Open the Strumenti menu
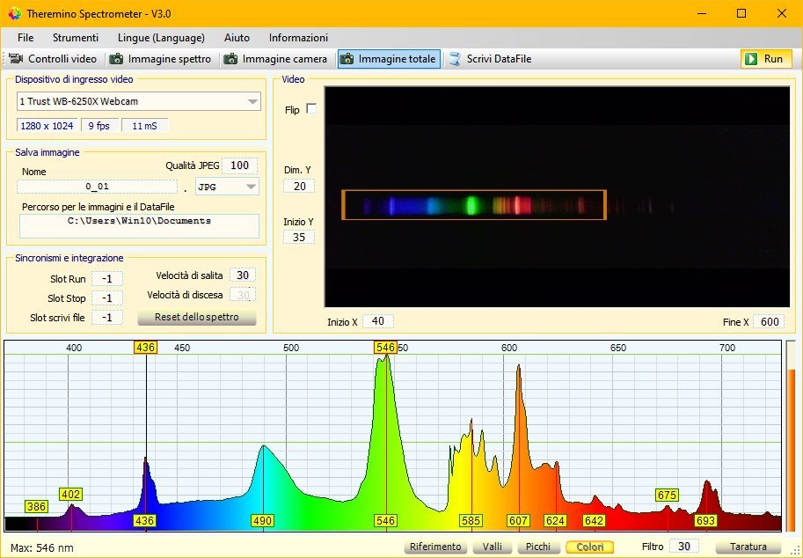This screenshot has width=803, height=558. (x=76, y=38)
